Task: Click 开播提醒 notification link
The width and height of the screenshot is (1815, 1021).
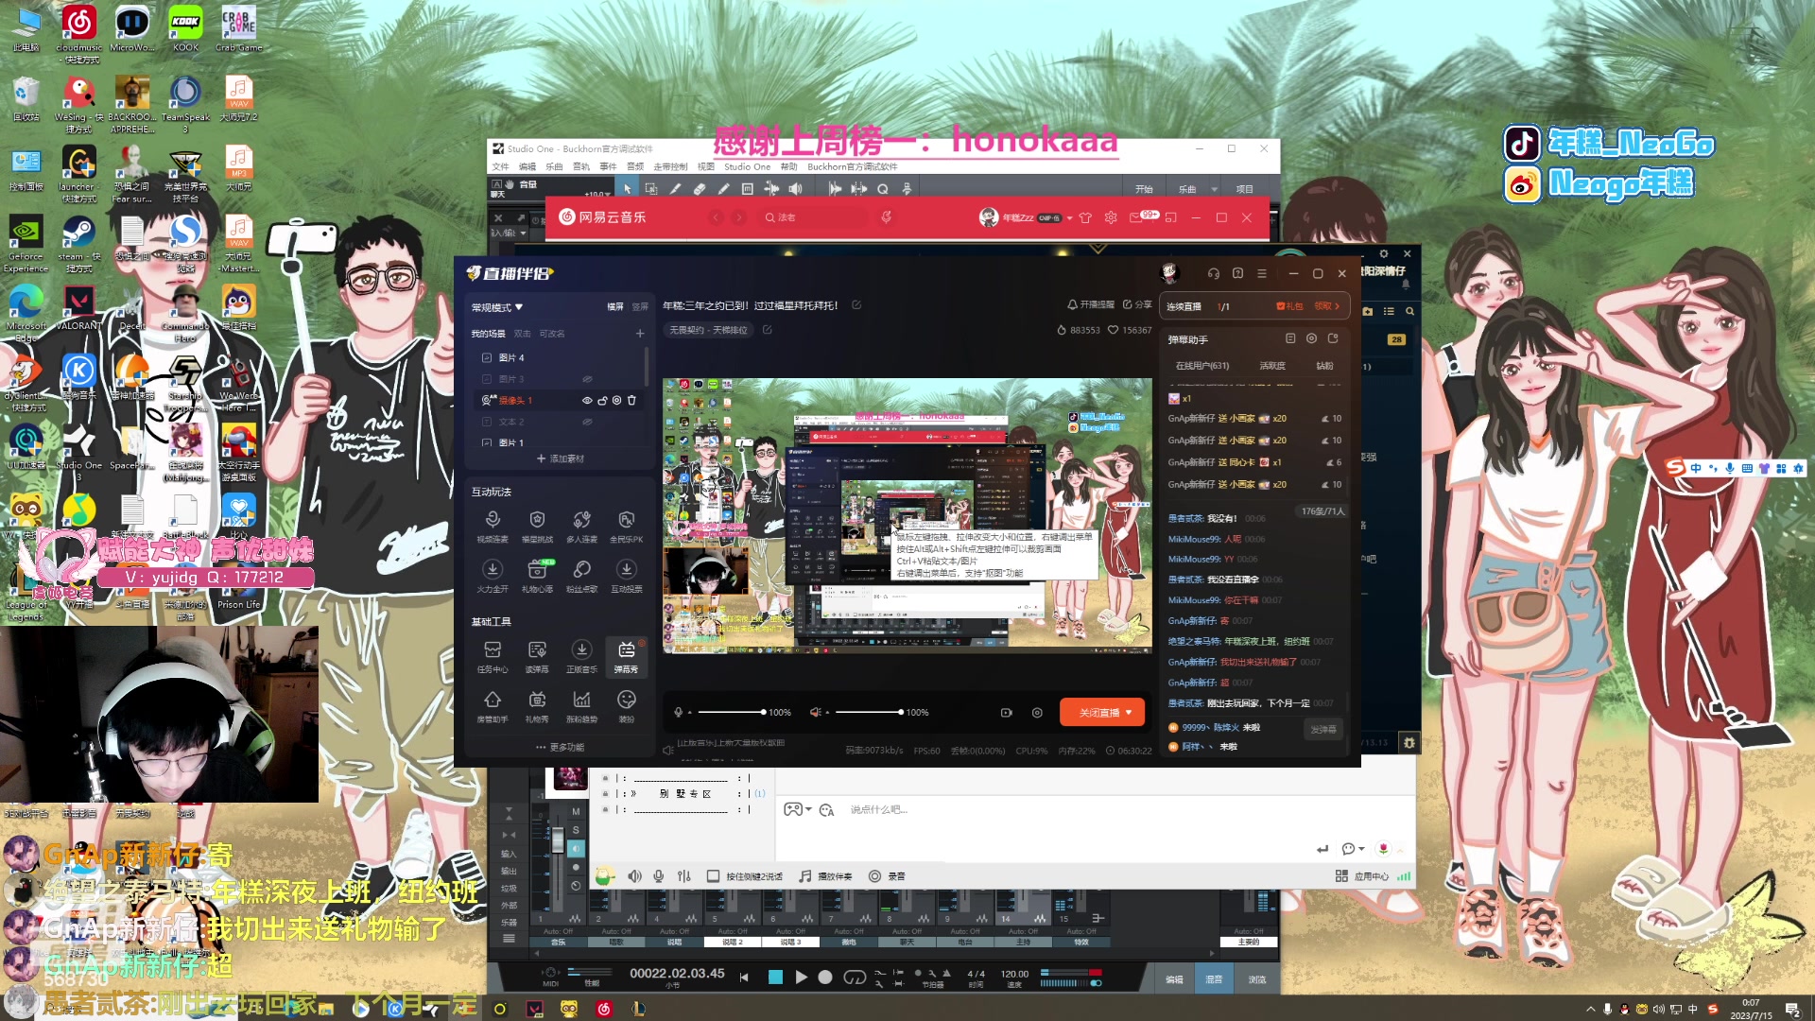Action: 1090,304
